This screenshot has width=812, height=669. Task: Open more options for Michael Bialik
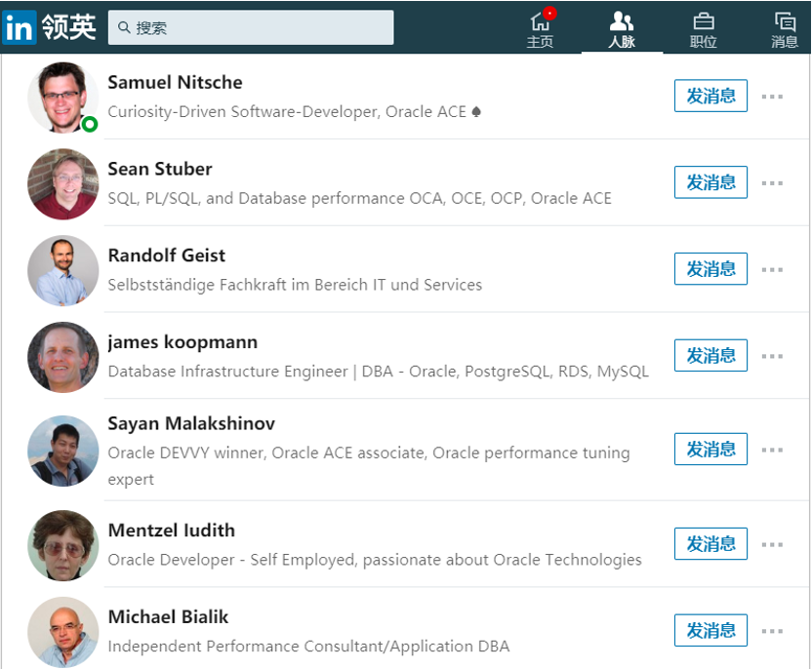tap(772, 631)
